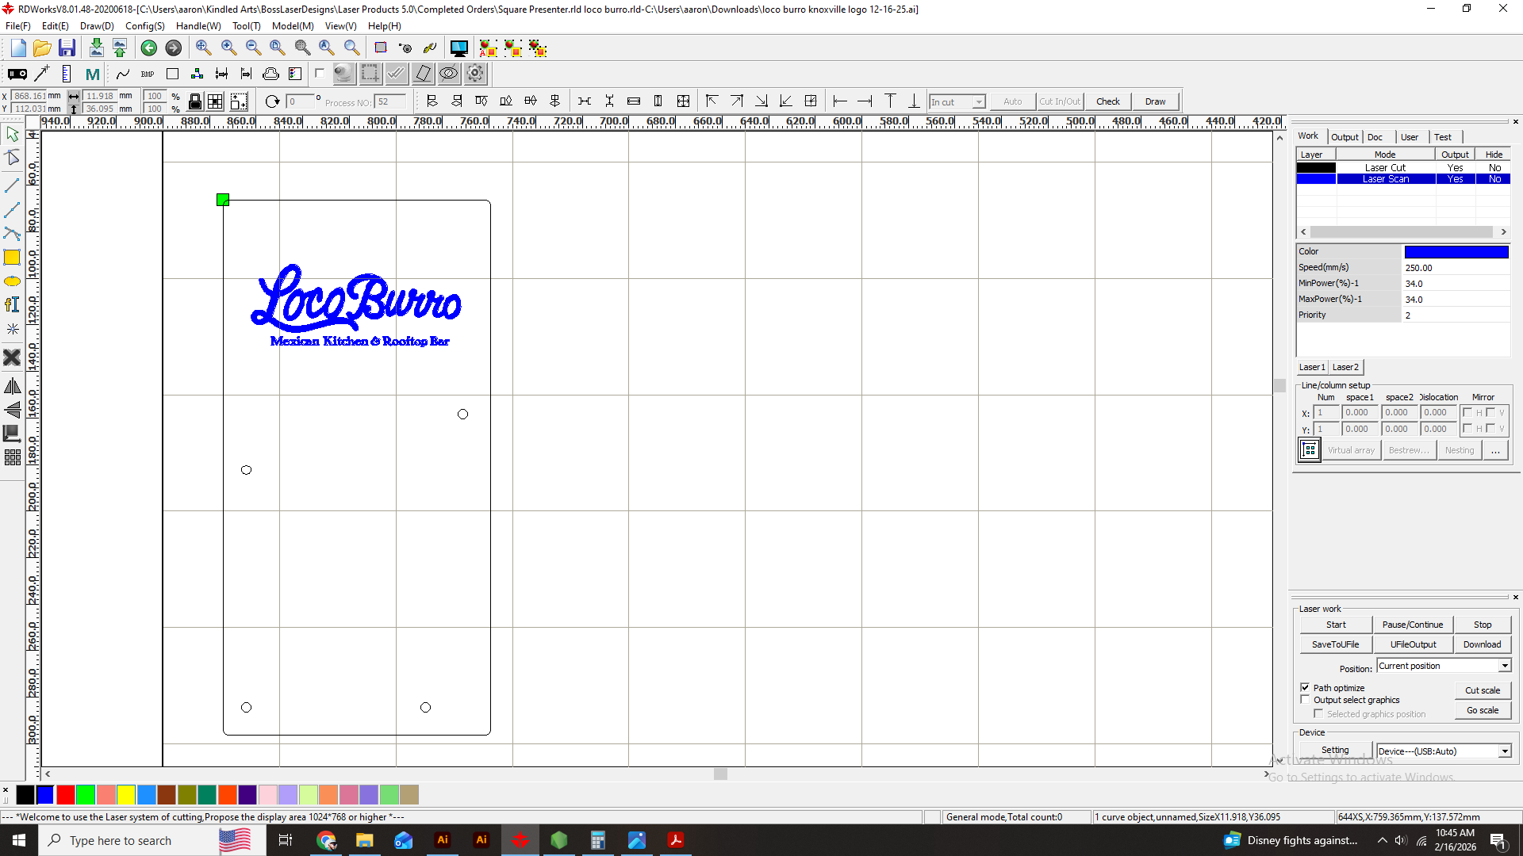Image resolution: width=1523 pixels, height=856 pixels.
Task: Expand the Device USB Auto dropdown
Action: (1504, 751)
